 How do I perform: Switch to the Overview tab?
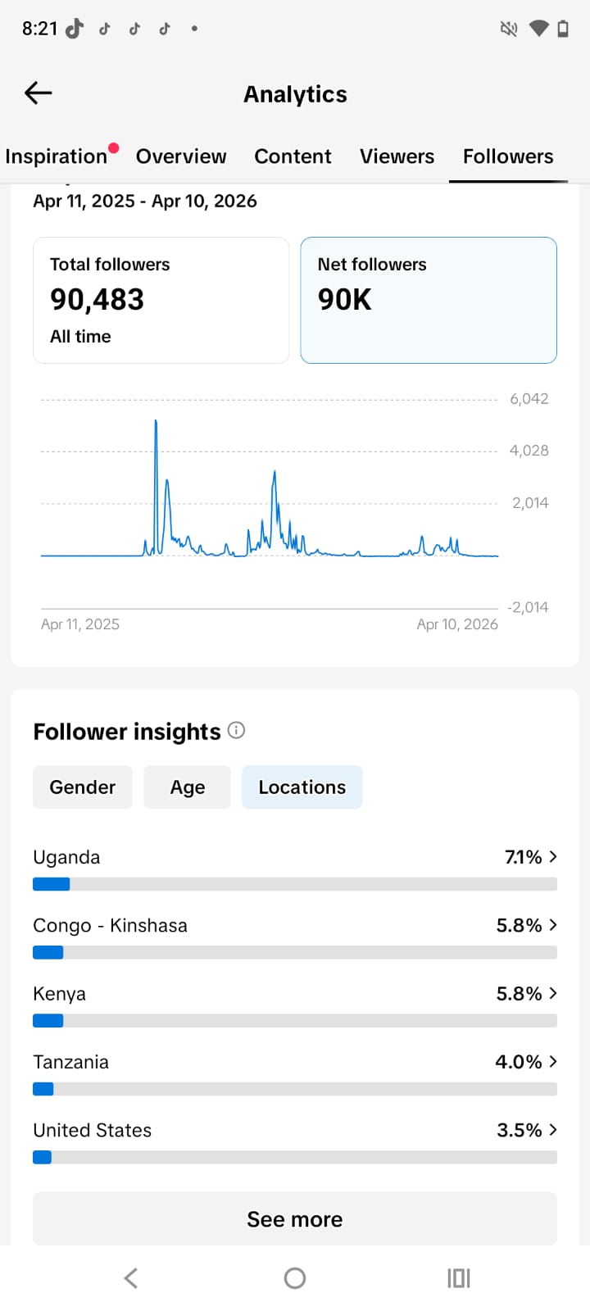pyautogui.click(x=181, y=157)
